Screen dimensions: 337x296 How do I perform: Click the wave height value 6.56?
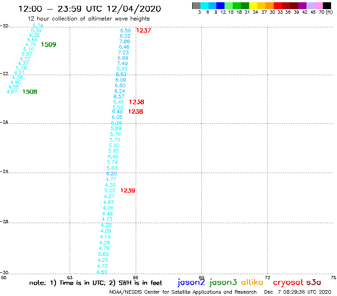[x=126, y=31]
